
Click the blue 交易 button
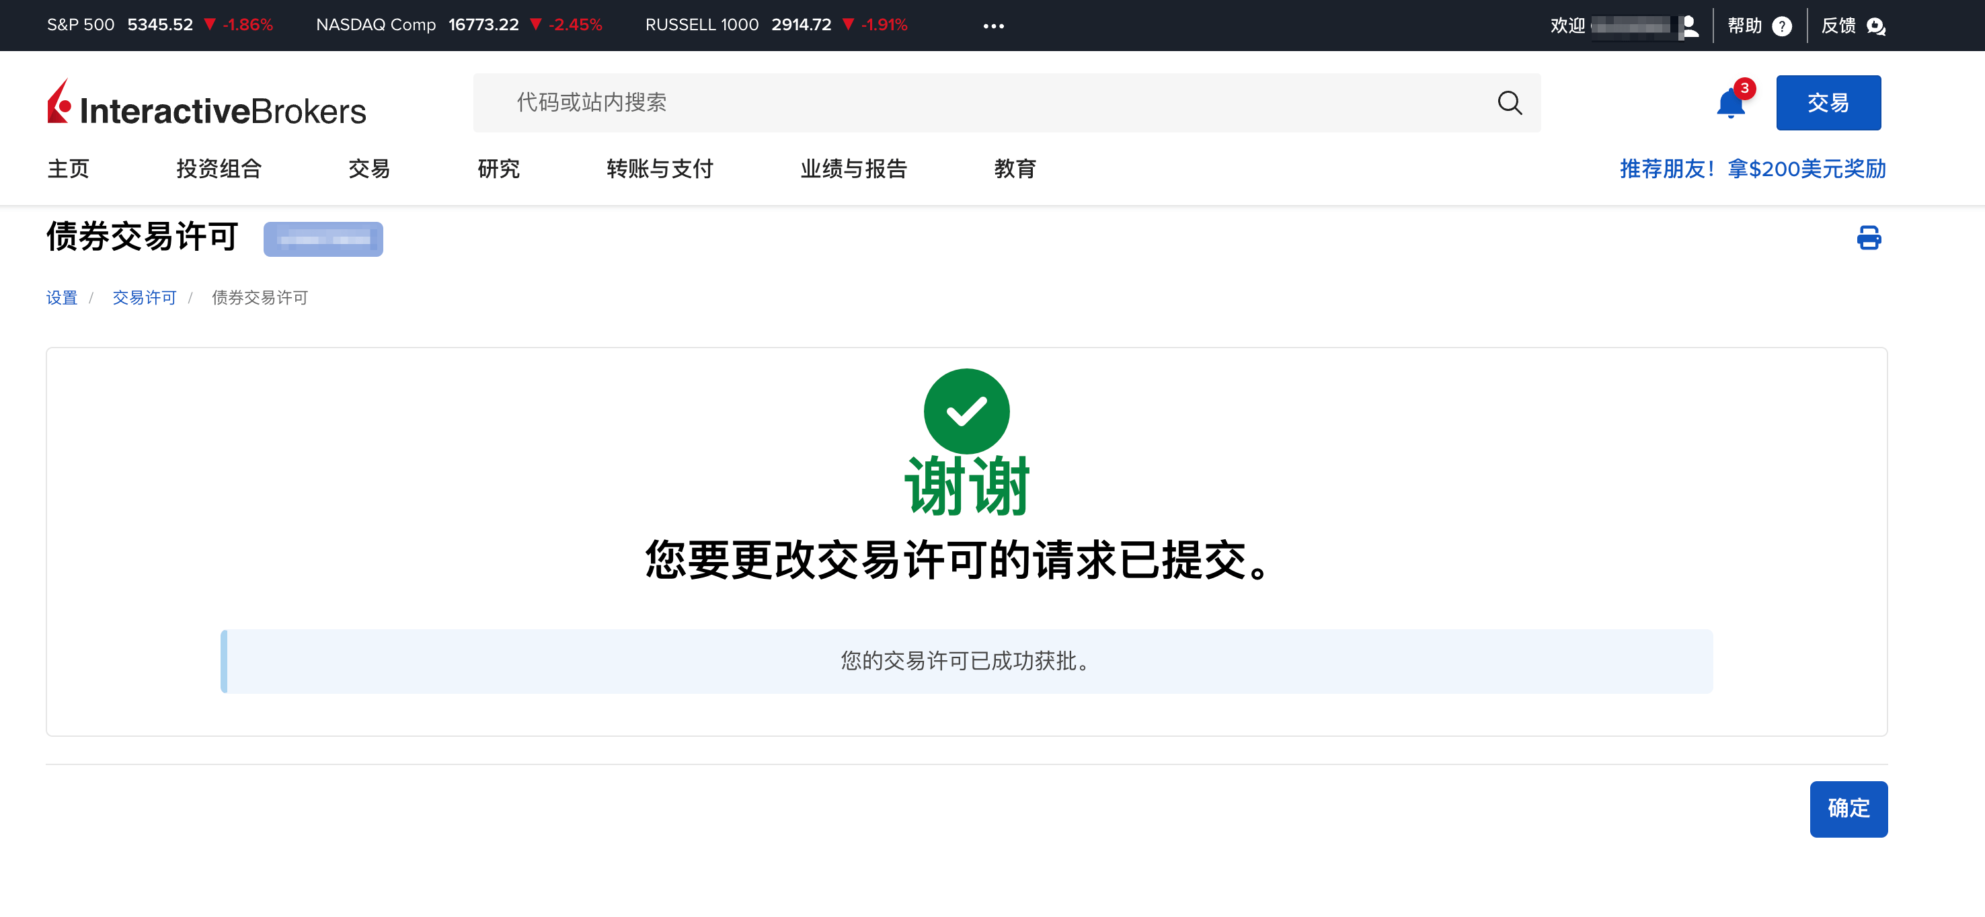pos(1827,102)
